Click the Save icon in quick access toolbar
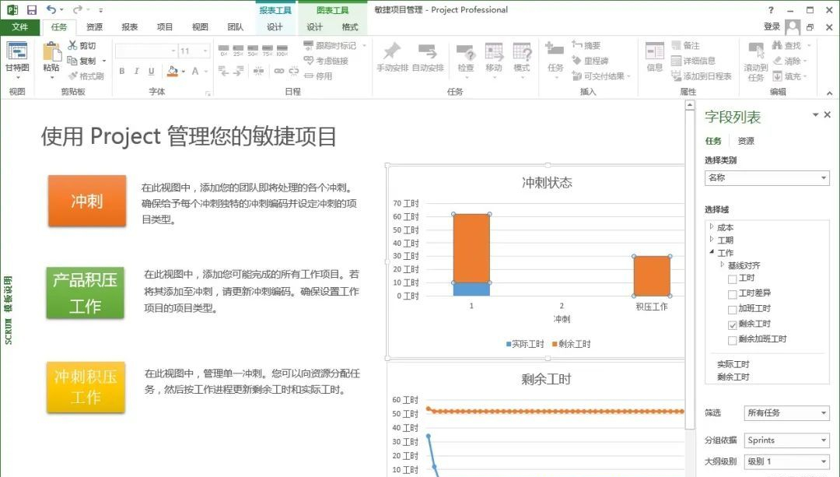This screenshot has width=840, height=477. point(32,9)
